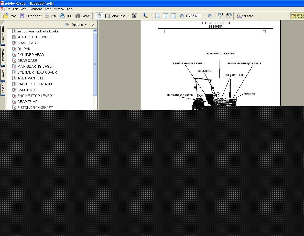Select the Zoom In magnifier tool
This screenshot has height=236, width=304.
tap(145, 16)
